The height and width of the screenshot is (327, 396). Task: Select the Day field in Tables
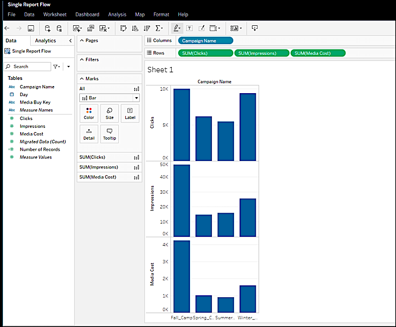click(24, 95)
